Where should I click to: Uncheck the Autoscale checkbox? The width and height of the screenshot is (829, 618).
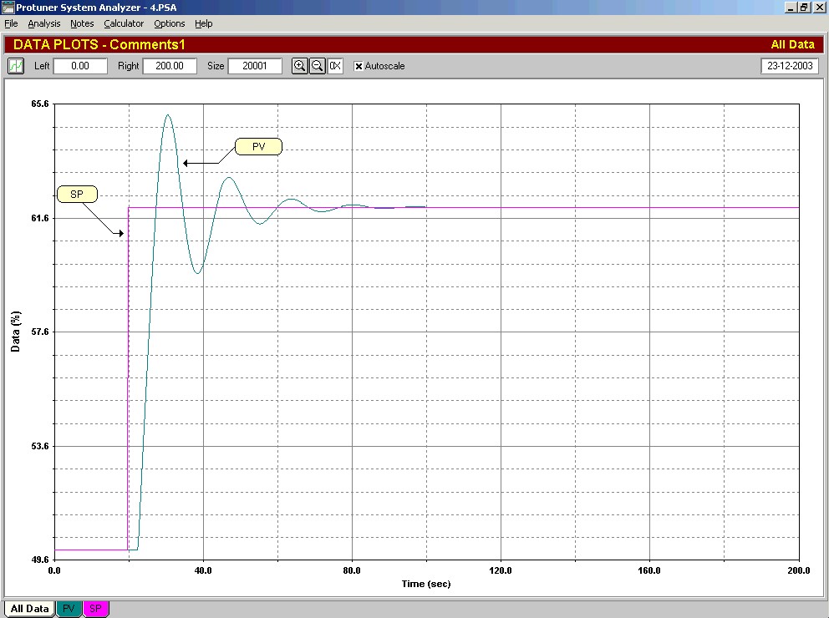pyautogui.click(x=359, y=66)
